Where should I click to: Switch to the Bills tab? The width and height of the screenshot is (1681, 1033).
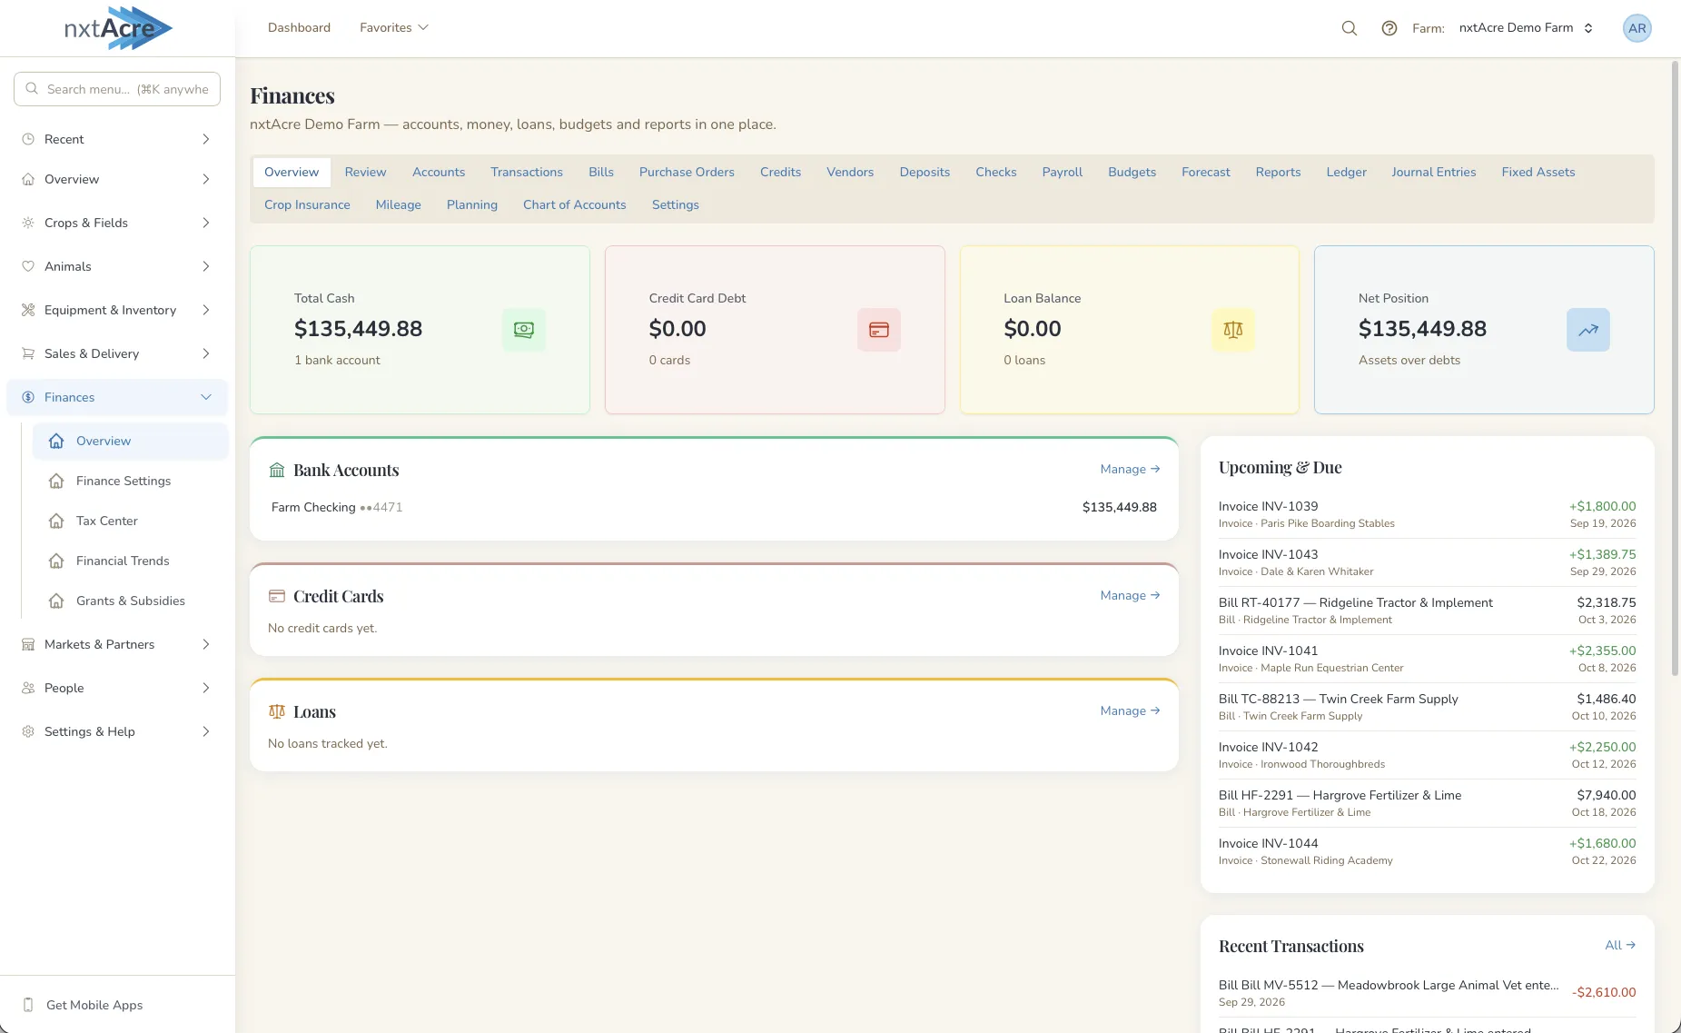click(601, 172)
